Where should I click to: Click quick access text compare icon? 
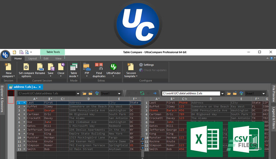(21, 52)
